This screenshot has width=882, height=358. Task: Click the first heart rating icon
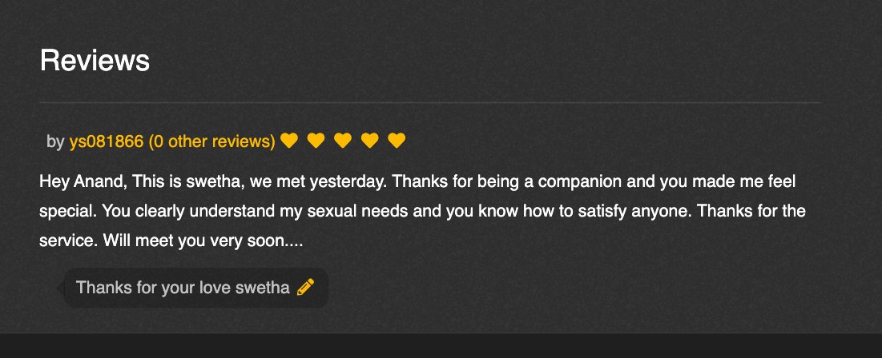tap(289, 141)
